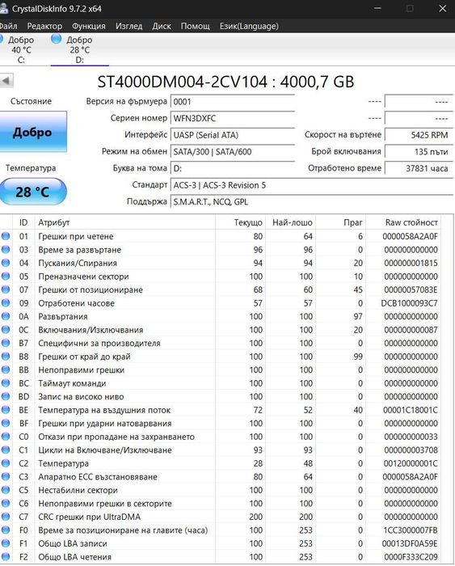Click the drive letter field D:
Image resolution: width=455 pixels, height=566 pixels.
(x=233, y=168)
